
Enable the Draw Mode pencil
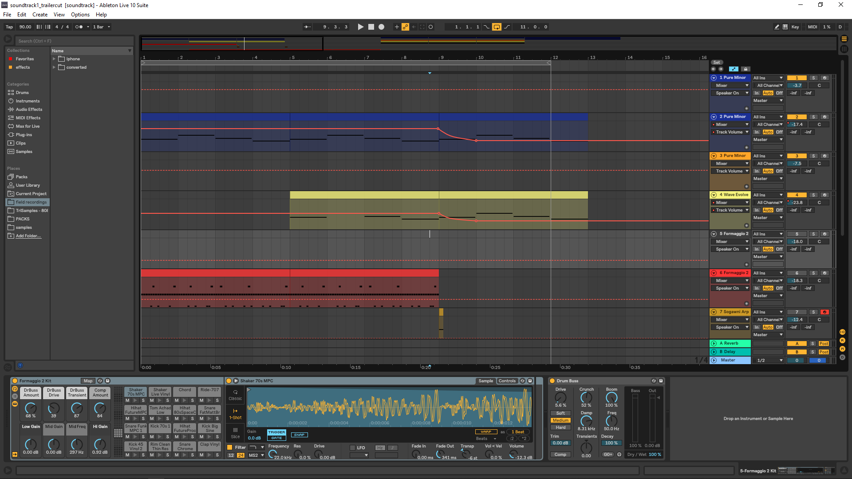777,27
